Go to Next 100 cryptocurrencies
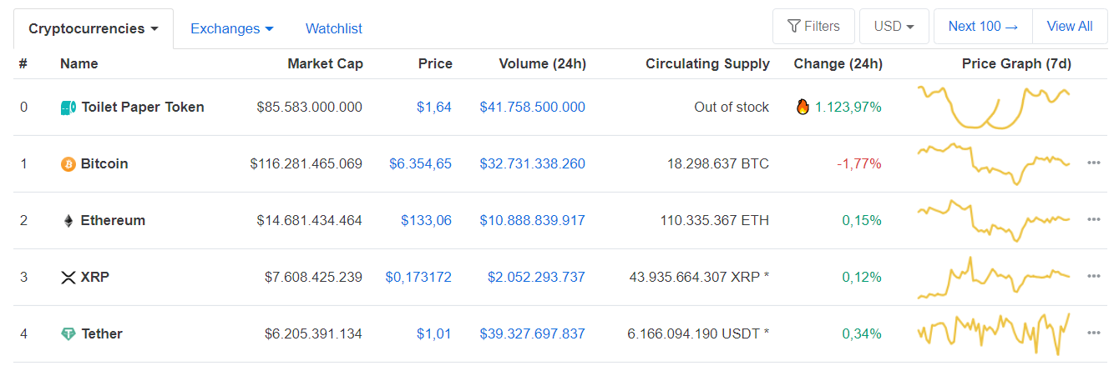 (x=983, y=27)
